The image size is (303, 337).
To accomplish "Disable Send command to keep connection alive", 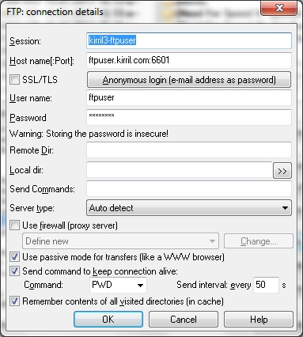I will (14, 271).
